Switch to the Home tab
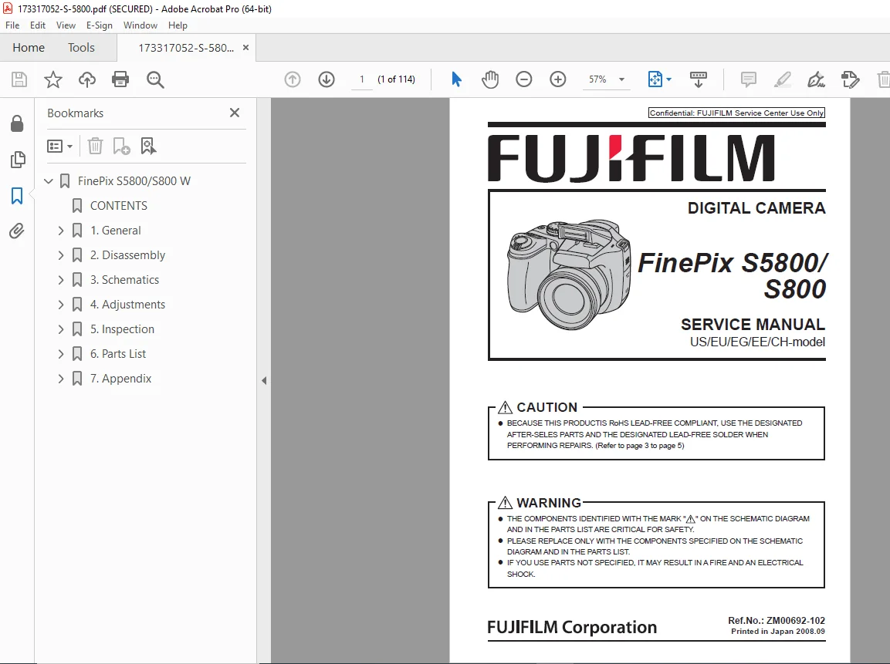890x664 pixels. point(29,48)
